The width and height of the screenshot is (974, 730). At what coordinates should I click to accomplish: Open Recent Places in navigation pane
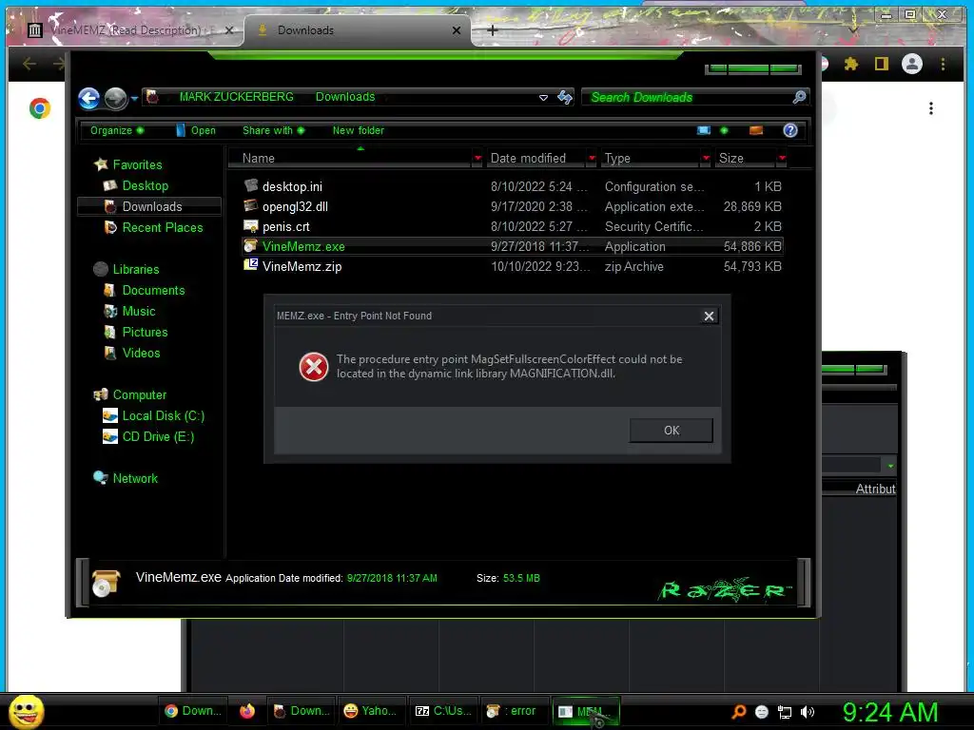click(x=162, y=227)
